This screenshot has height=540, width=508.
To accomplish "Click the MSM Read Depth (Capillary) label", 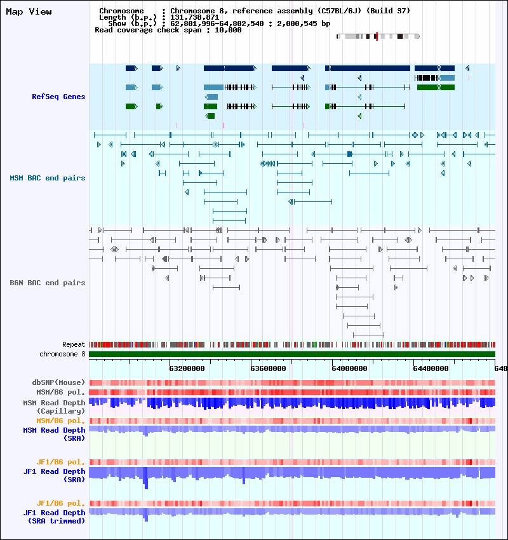I will [54, 407].
